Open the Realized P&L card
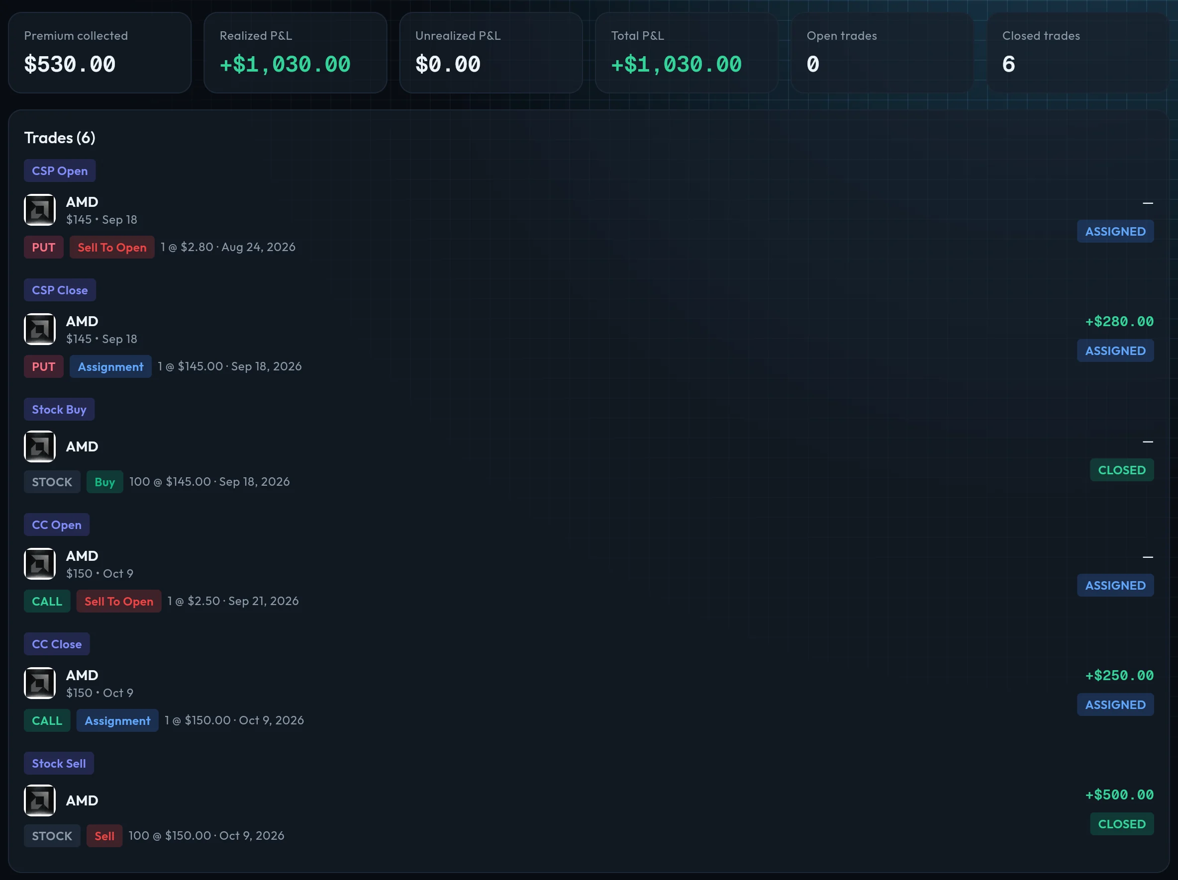 click(295, 53)
